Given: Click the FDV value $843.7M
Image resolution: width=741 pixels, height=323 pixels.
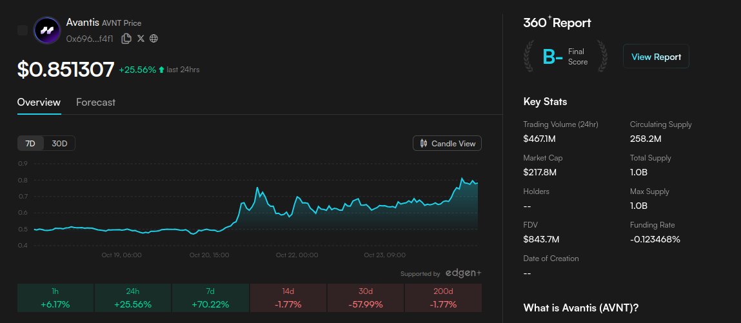Looking at the screenshot, I should click(541, 239).
